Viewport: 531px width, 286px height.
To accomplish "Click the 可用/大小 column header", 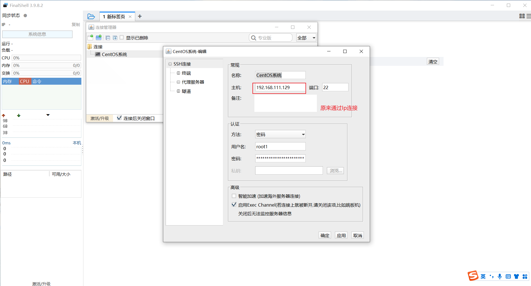I will coord(61,174).
